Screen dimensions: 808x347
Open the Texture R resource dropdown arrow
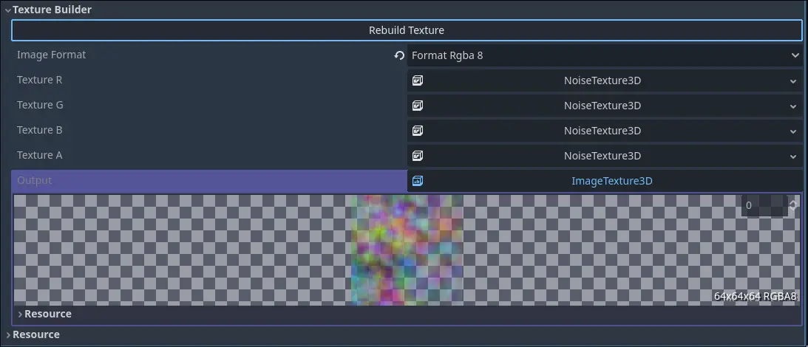tap(793, 80)
